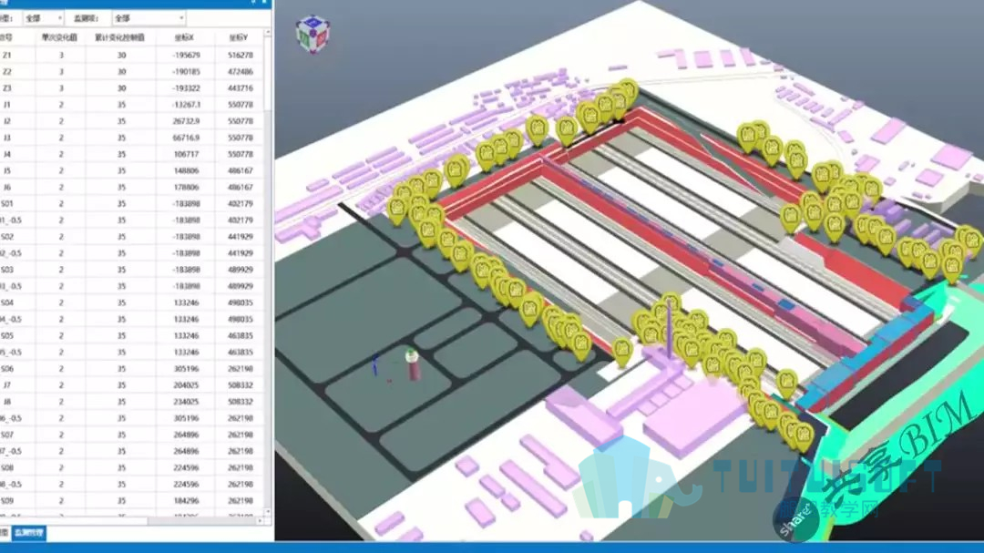Screen dimensions: 984x553
Task: Select the S05 row label
Action: pyautogui.click(x=7, y=336)
